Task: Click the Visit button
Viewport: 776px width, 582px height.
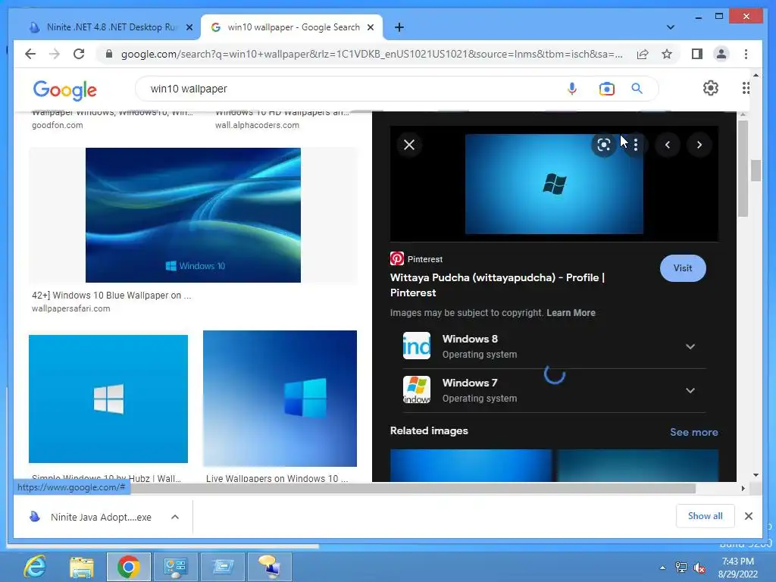Action: pos(683,268)
